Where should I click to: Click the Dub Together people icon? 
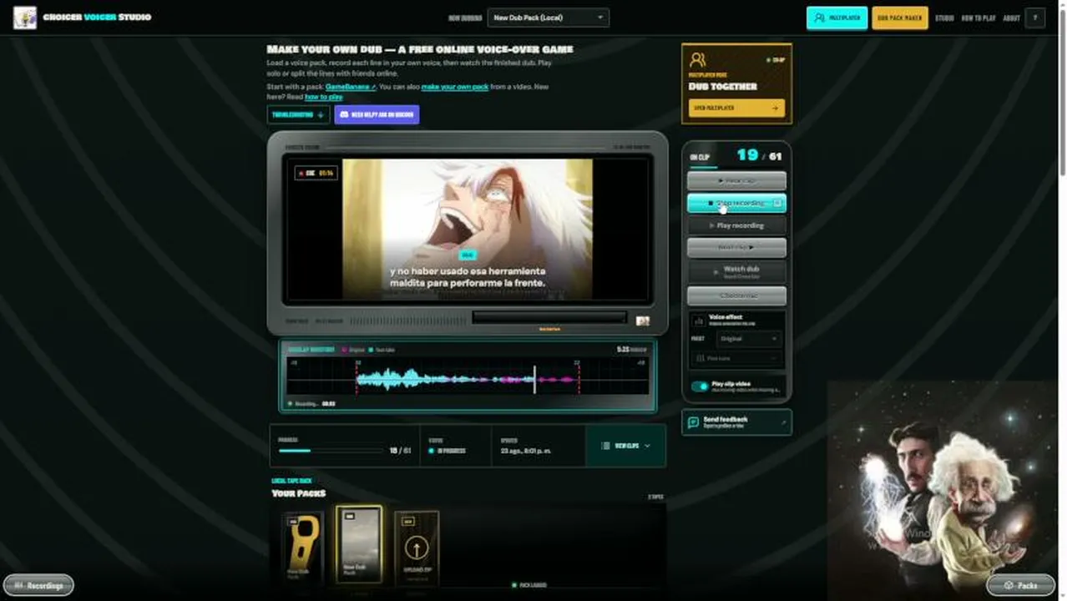tap(698, 59)
